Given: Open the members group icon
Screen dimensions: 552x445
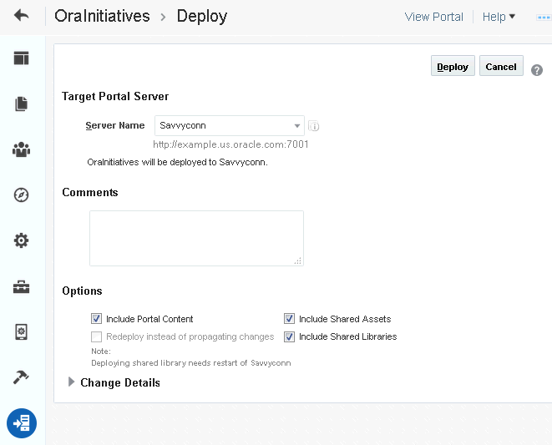Looking at the screenshot, I should tap(21, 149).
